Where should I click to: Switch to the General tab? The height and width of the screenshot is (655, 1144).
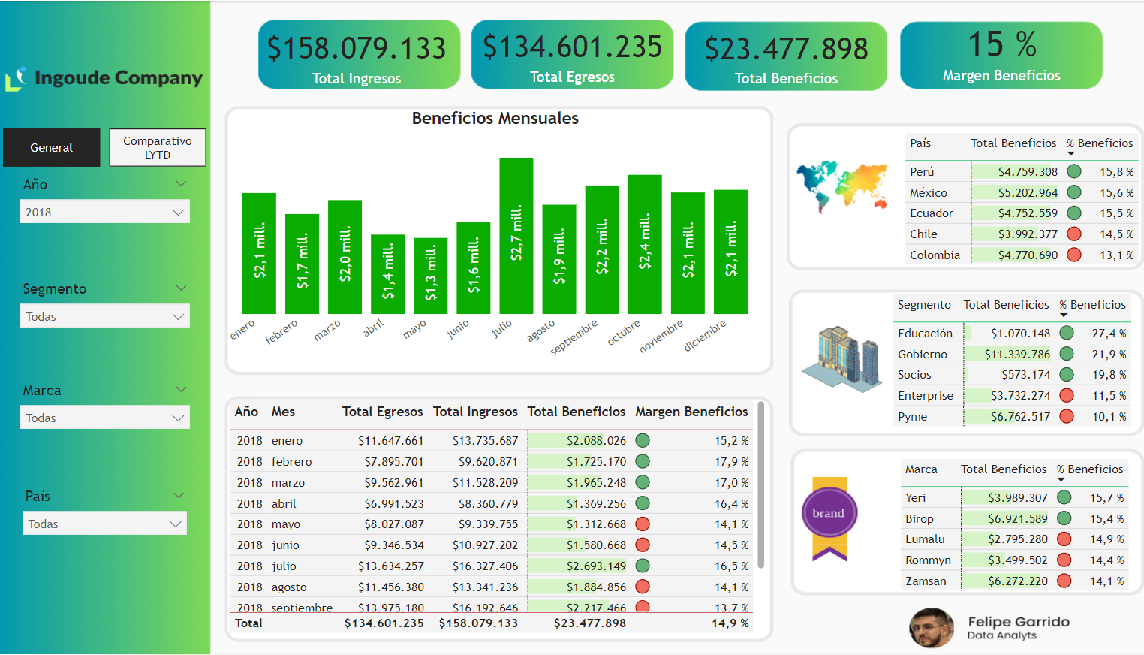pyautogui.click(x=52, y=148)
